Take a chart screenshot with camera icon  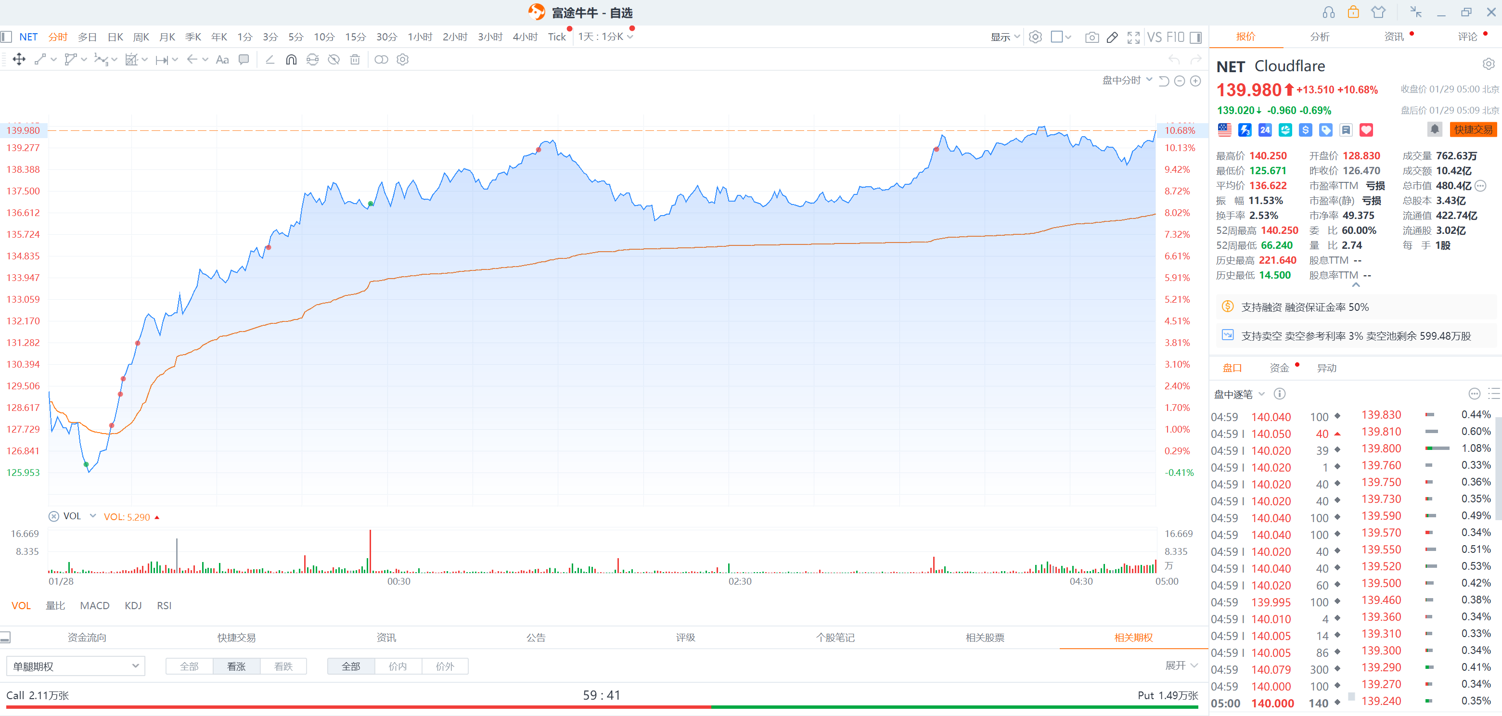(1091, 38)
